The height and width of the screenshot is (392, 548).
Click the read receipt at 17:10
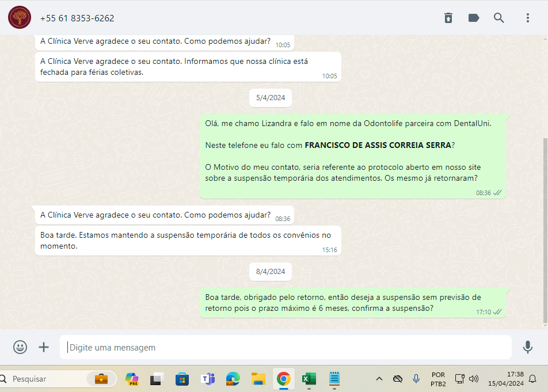click(497, 312)
